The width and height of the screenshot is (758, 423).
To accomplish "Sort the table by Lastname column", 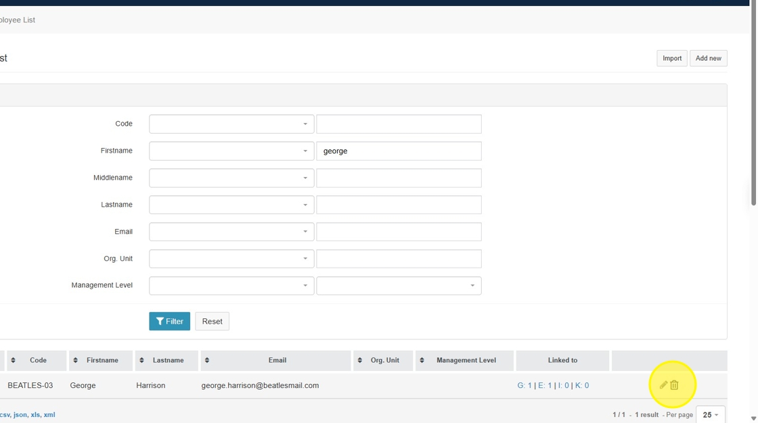I will (x=141, y=361).
